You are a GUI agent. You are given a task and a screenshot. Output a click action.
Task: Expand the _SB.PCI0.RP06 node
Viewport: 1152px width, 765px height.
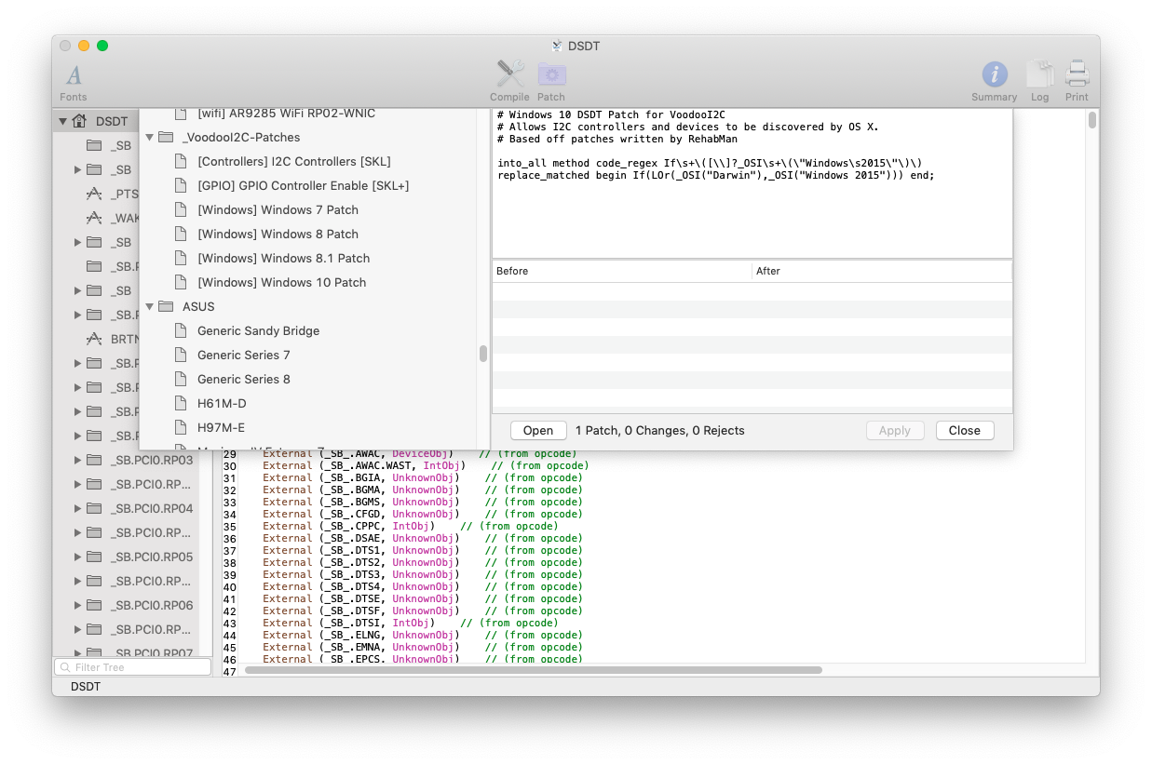[77, 605]
